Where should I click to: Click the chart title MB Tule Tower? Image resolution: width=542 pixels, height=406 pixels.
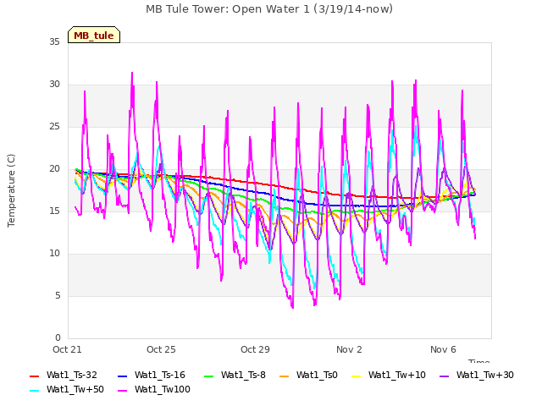[269, 9]
